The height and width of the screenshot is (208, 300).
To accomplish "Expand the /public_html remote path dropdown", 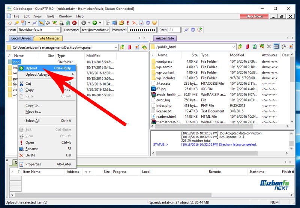I will tap(234, 47).
